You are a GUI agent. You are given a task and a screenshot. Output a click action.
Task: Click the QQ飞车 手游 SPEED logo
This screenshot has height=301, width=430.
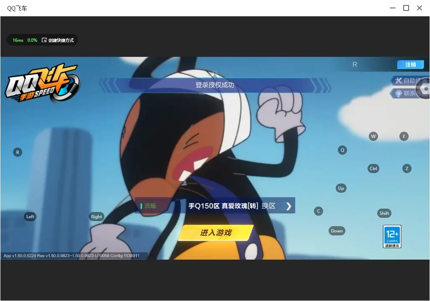[x=42, y=82]
